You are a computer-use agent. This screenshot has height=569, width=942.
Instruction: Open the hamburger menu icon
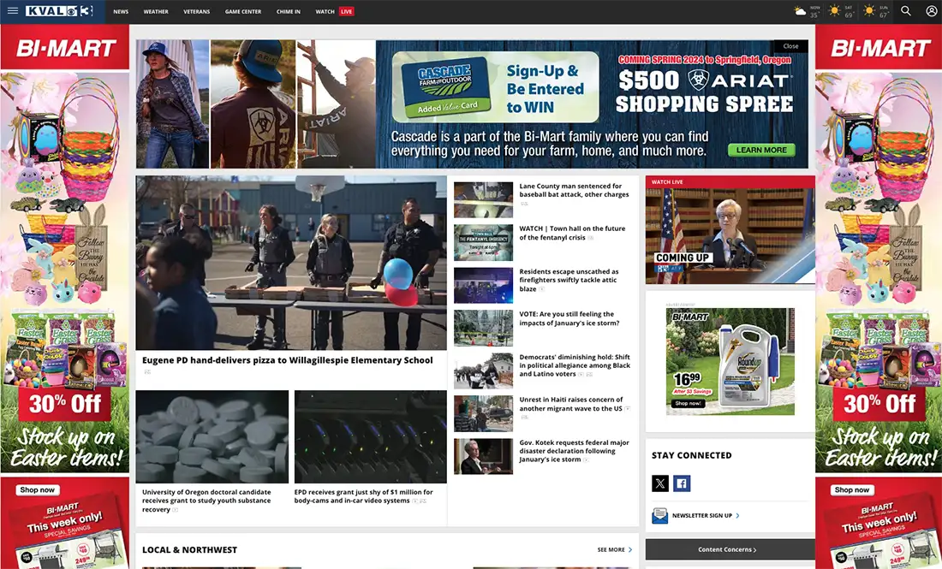coord(13,11)
